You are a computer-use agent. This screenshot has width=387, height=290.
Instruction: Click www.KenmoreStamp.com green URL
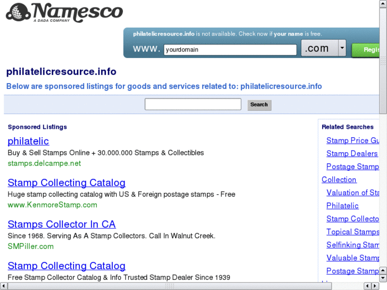pos(52,205)
